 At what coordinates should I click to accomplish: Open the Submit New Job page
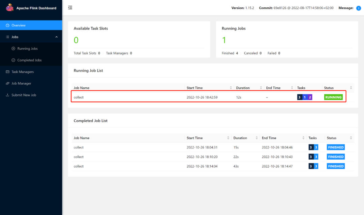[x=24, y=95]
